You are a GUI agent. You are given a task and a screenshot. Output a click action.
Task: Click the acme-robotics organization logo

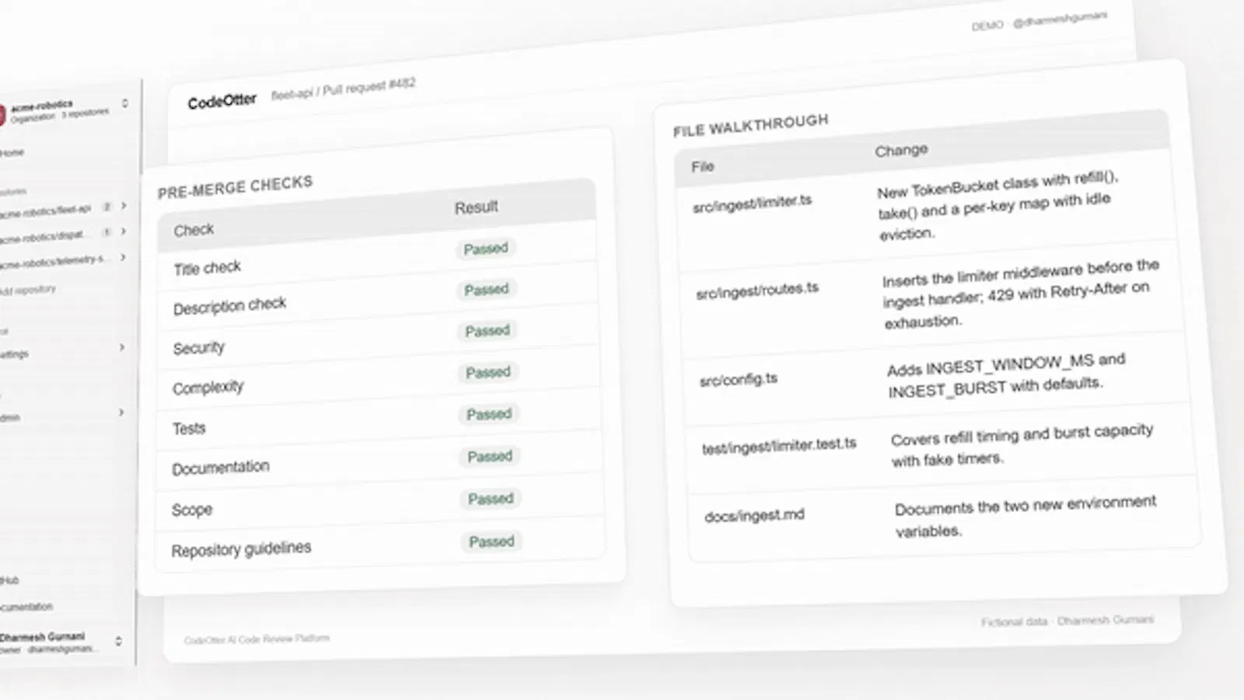click(2, 114)
